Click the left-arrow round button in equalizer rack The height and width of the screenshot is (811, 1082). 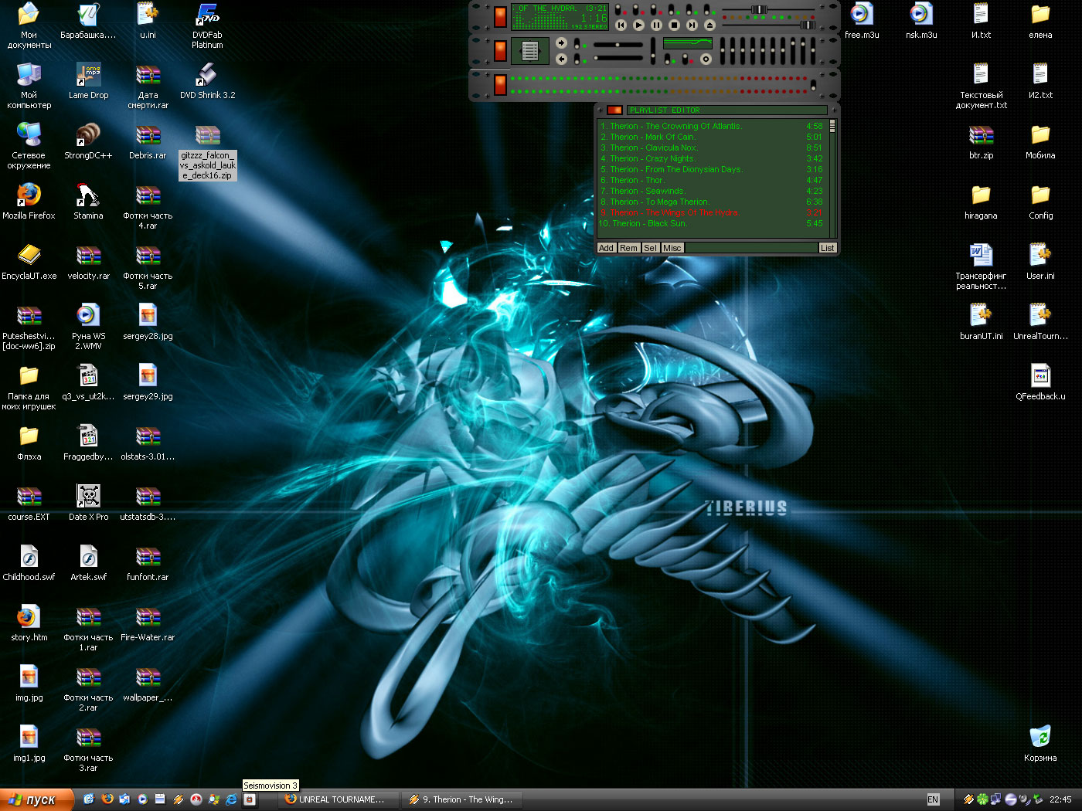tap(561, 59)
